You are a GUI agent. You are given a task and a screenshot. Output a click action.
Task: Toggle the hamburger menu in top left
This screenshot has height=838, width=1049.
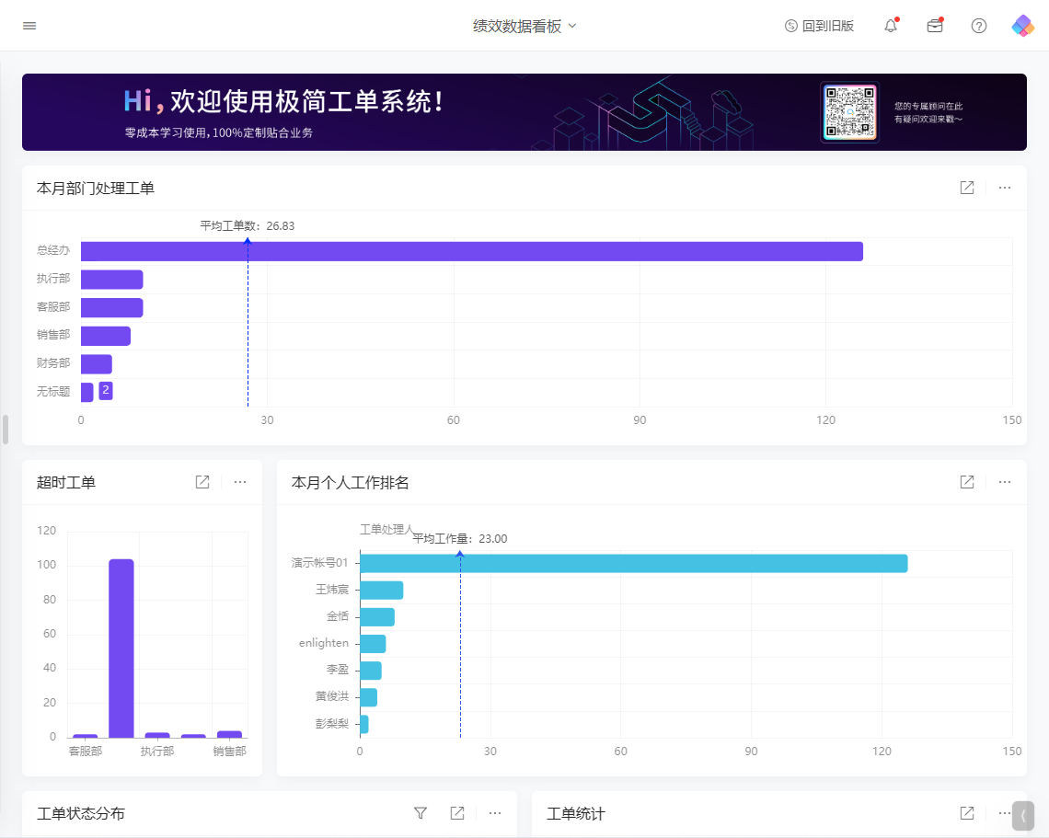29,26
